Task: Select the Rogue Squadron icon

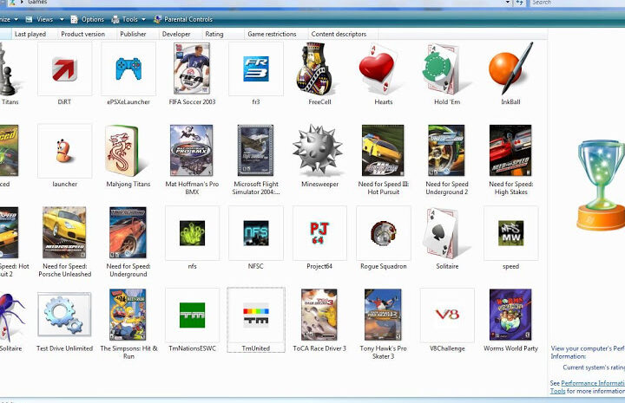Action: [x=384, y=233]
